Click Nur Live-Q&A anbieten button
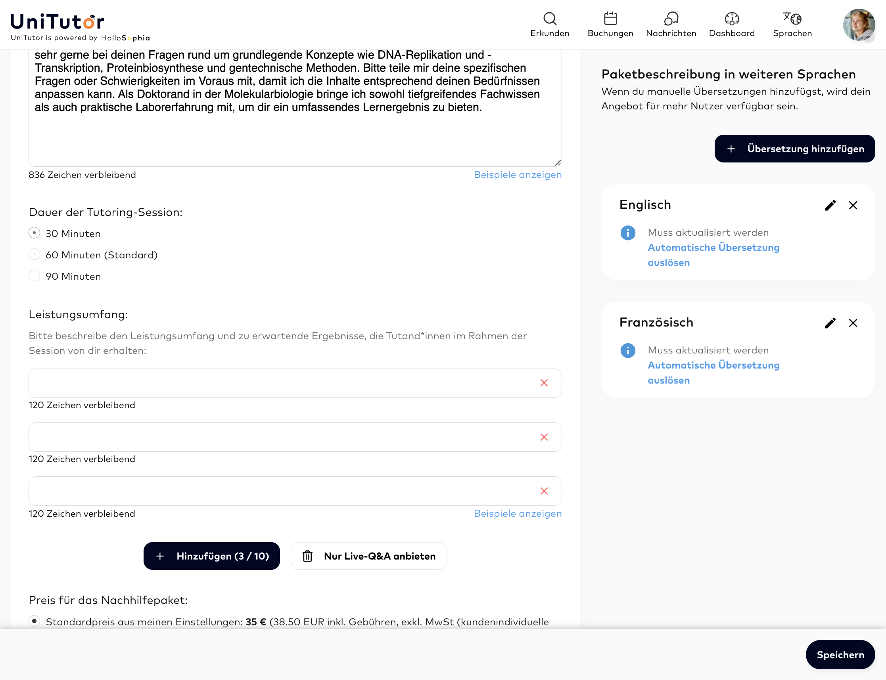Viewport: 886px width, 680px height. click(369, 556)
